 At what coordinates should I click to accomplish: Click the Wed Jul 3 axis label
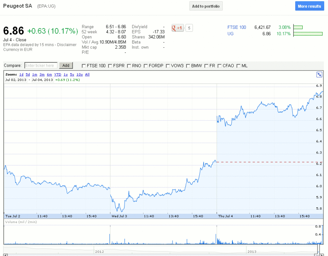(x=119, y=216)
